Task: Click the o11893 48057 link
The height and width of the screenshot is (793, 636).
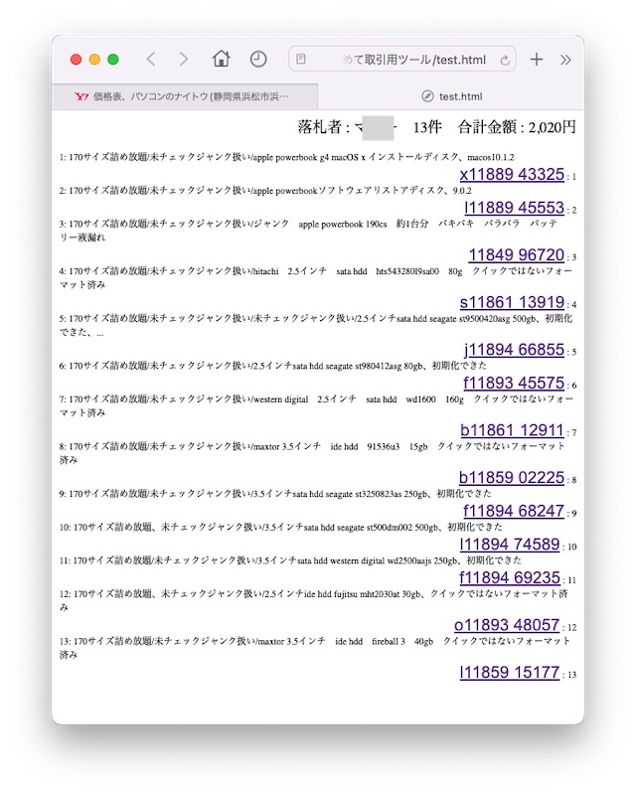Action: (x=507, y=625)
